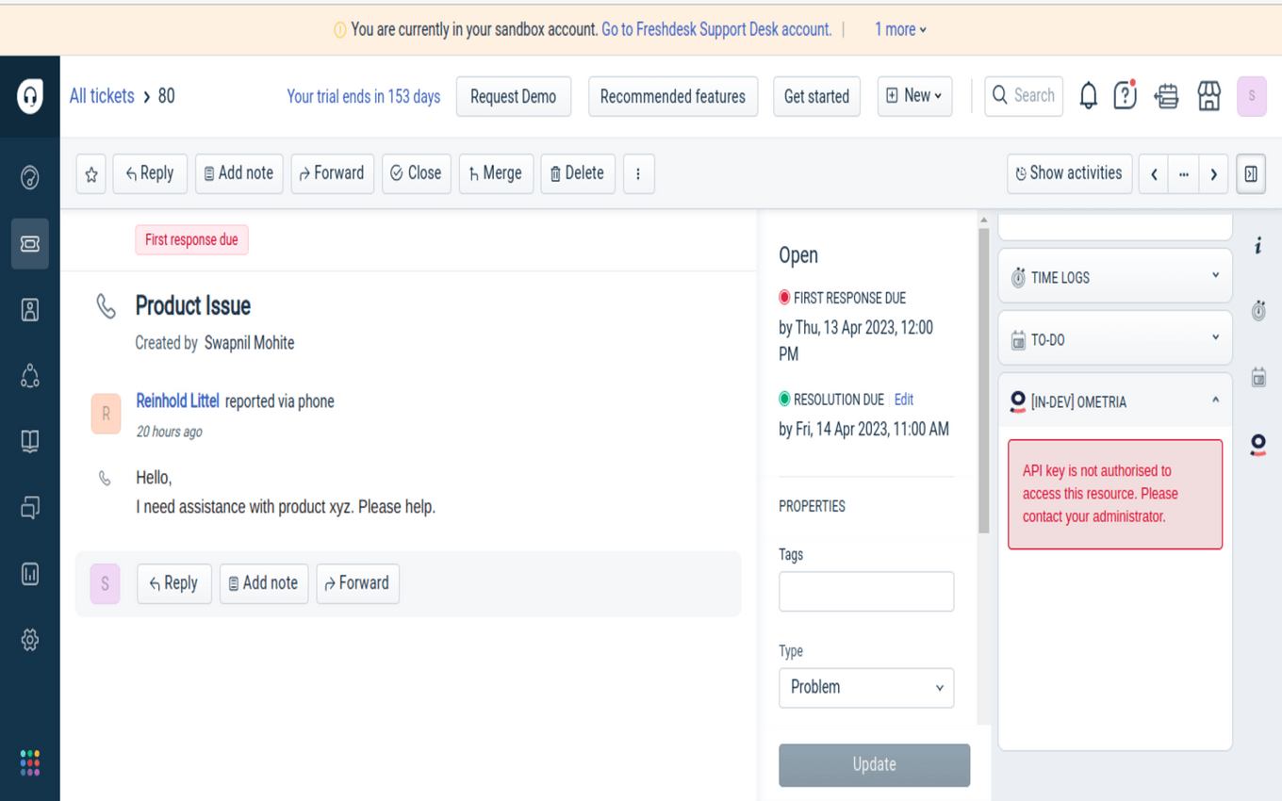This screenshot has height=801, width=1282.
Task: Open the Solutions knowledge base icon
Action: click(x=29, y=441)
